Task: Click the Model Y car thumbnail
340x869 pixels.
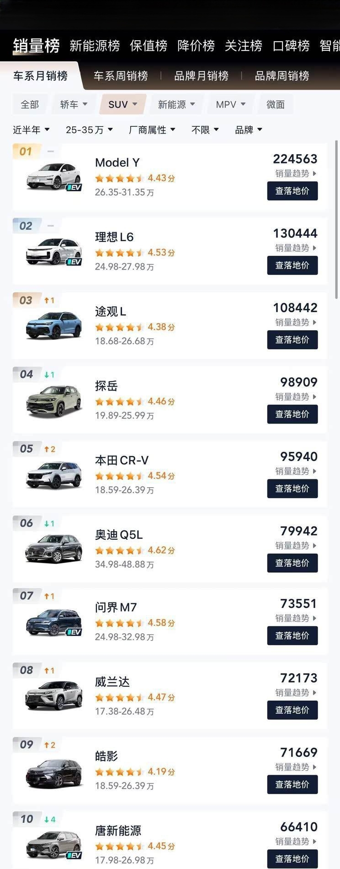Action: 54,177
